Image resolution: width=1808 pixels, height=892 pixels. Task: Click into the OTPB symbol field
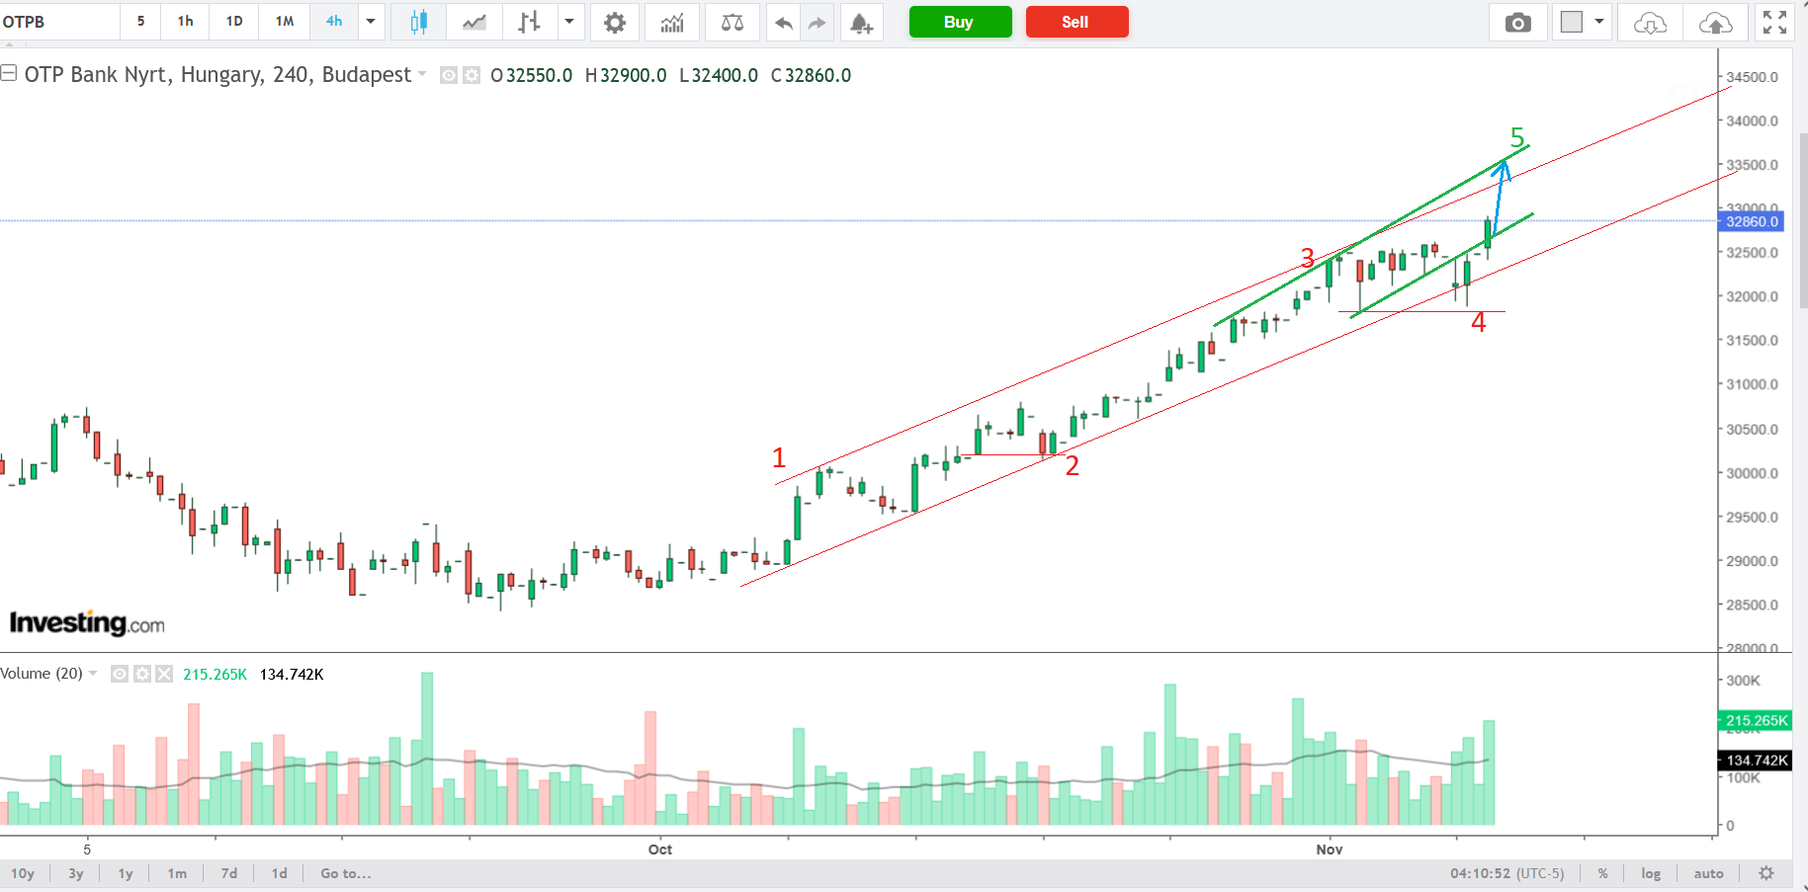coord(59,22)
